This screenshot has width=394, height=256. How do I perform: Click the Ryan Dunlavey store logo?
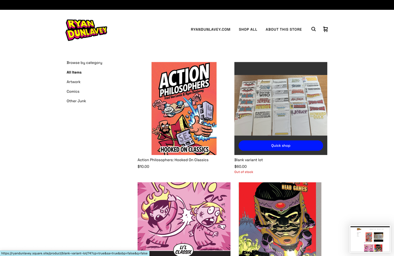click(86, 30)
